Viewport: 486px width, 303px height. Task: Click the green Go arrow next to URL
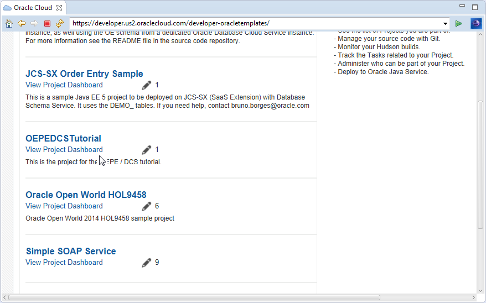tap(459, 24)
